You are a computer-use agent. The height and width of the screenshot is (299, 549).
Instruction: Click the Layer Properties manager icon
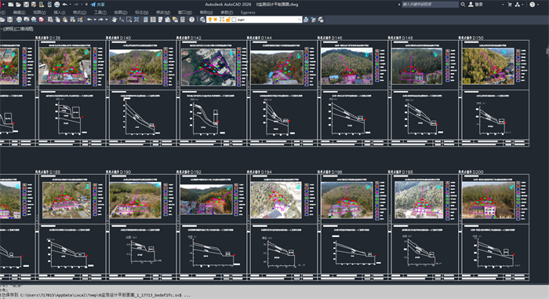click(x=202, y=20)
